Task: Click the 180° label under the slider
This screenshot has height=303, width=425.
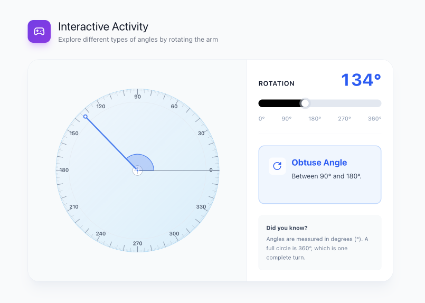Action: tap(315, 119)
